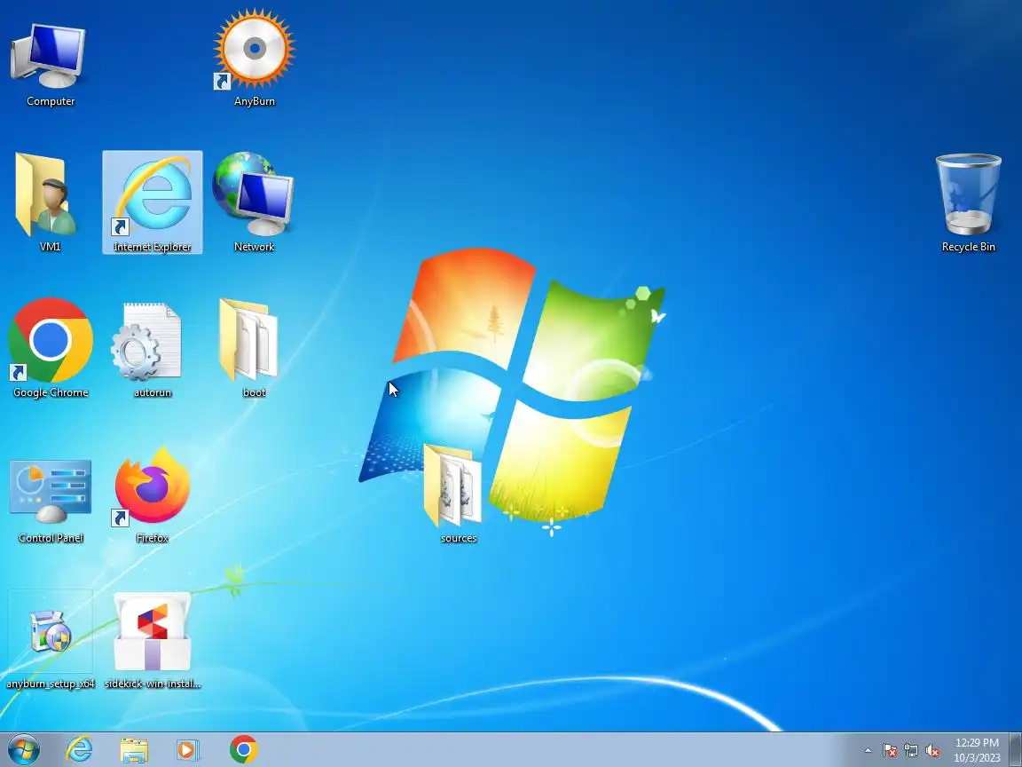Open the network status tray icon
This screenshot has height=767, width=1022.
pyautogui.click(x=911, y=751)
